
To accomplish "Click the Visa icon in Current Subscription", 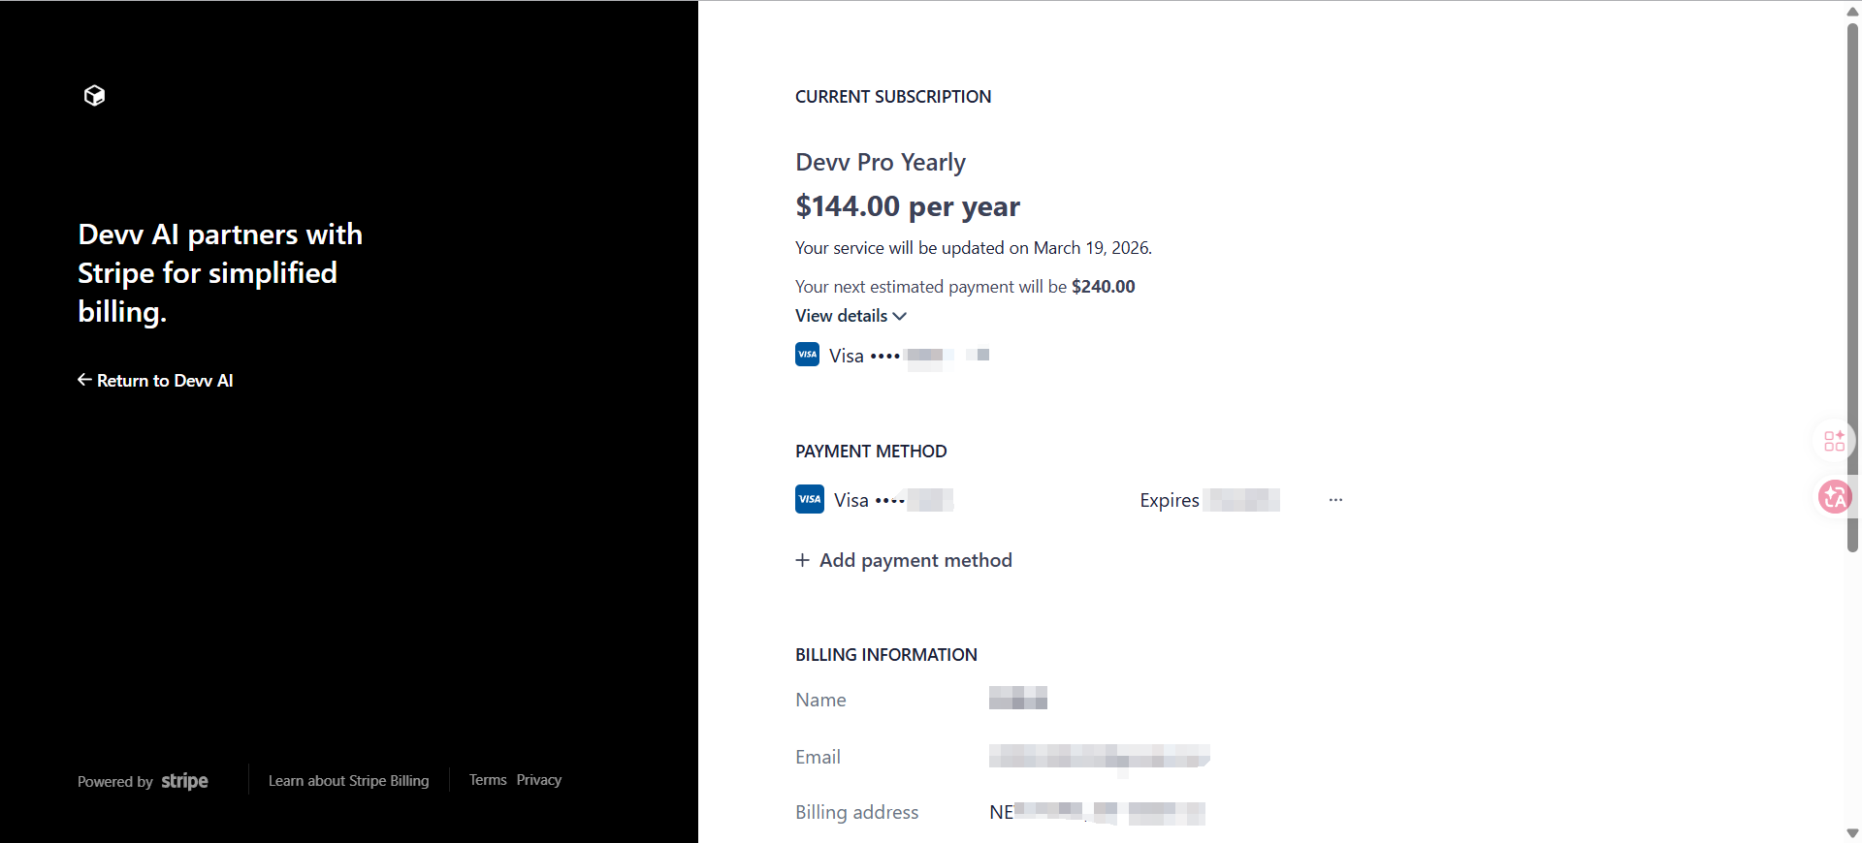I will 807,355.
